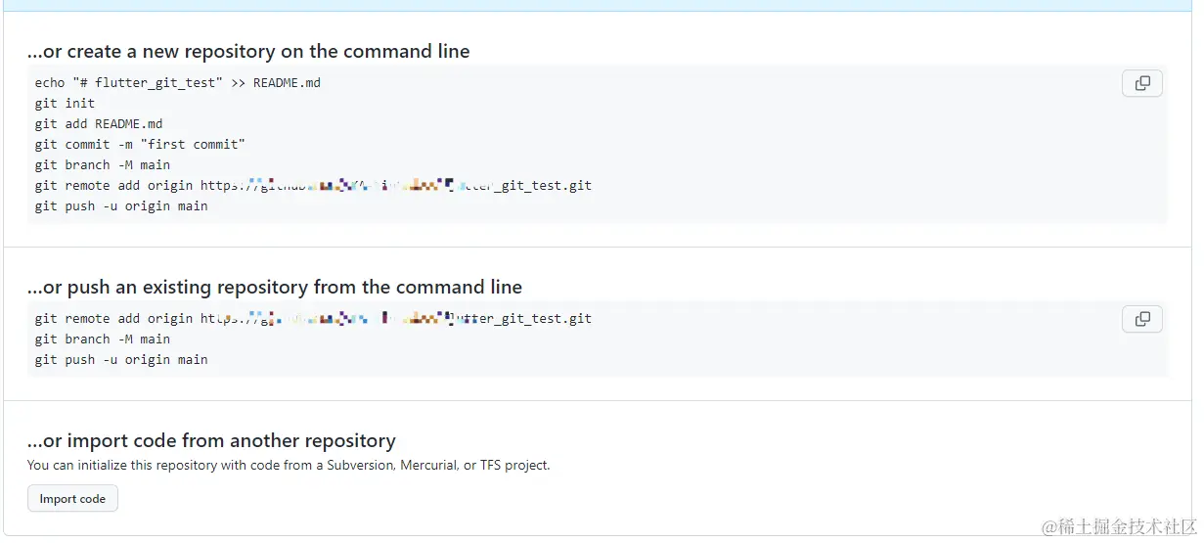
Task: Click the git commit "first commit" line
Action: (140, 145)
